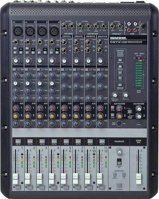Click the Aux Send 2 jack
The height and width of the screenshot is (199, 159).
(72, 26)
